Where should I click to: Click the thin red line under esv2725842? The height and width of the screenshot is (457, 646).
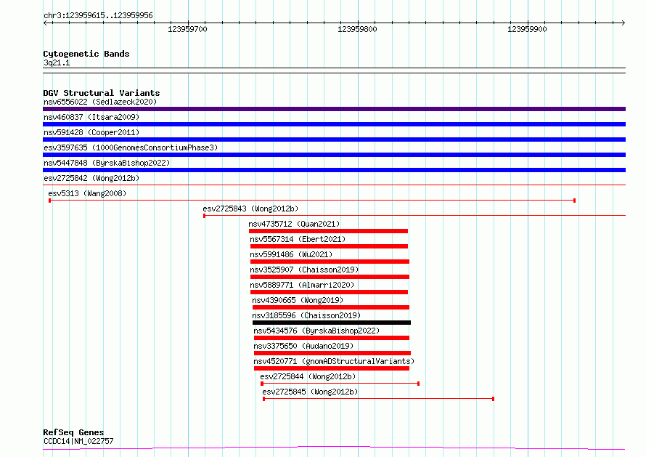click(334, 185)
